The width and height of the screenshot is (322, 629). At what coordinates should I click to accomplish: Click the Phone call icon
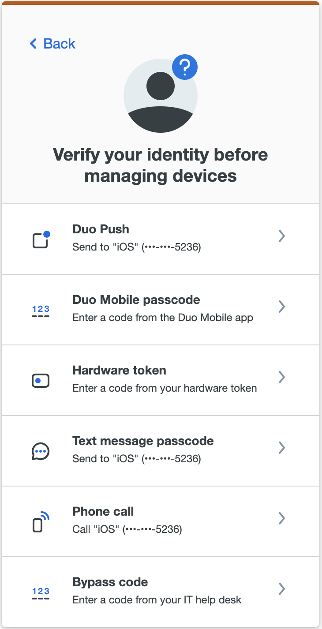tap(41, 522)
